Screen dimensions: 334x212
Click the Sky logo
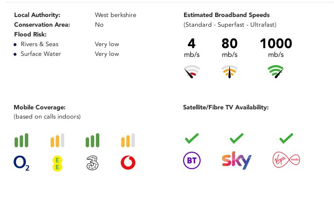tap(237, 160)
